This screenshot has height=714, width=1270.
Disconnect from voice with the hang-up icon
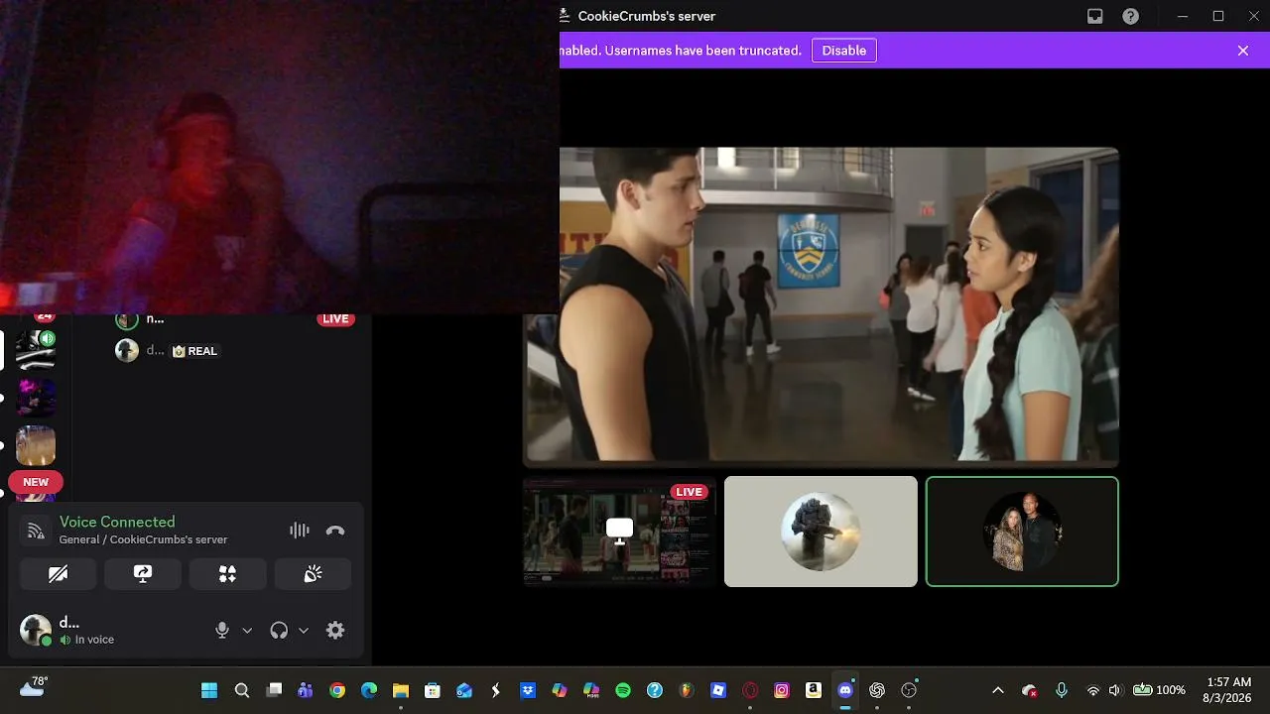tap(335, 531)
